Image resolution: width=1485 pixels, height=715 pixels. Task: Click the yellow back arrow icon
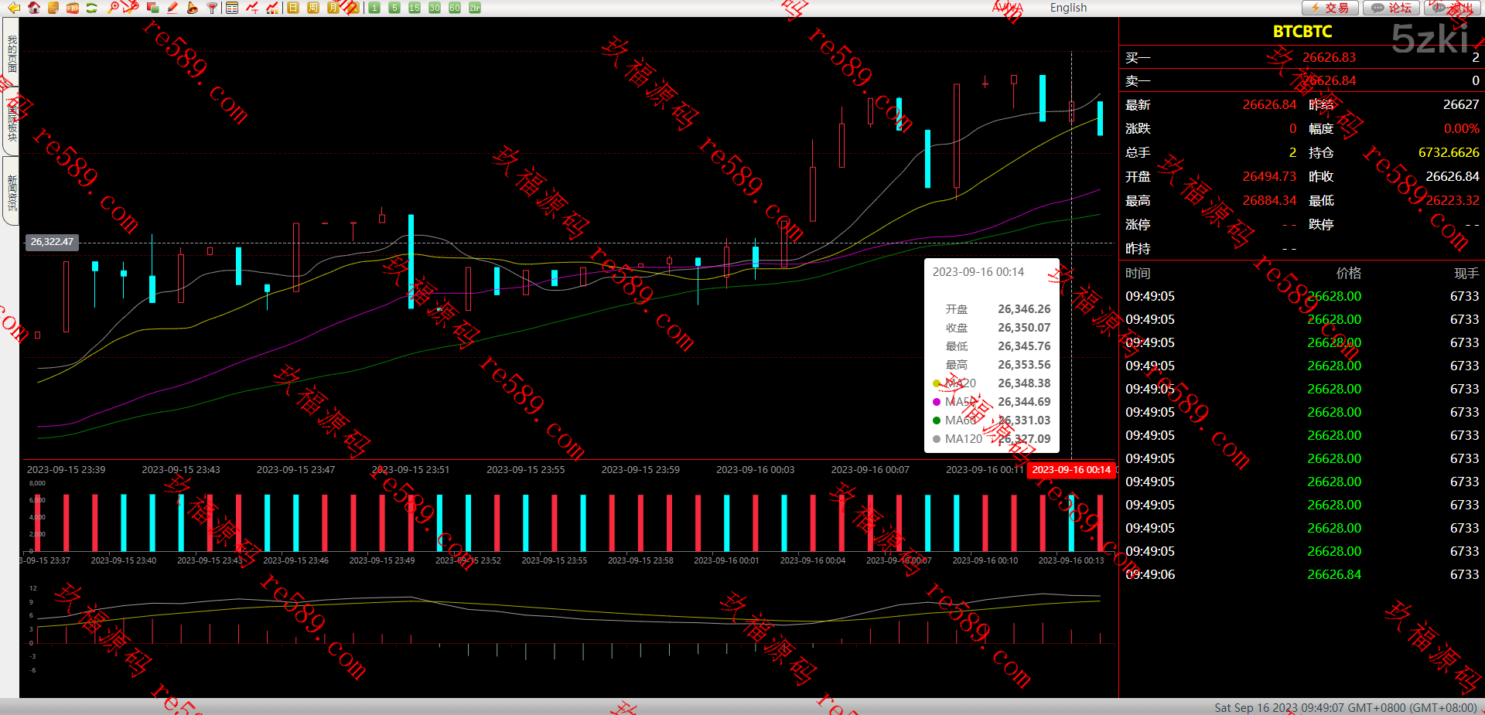point(14,8)
